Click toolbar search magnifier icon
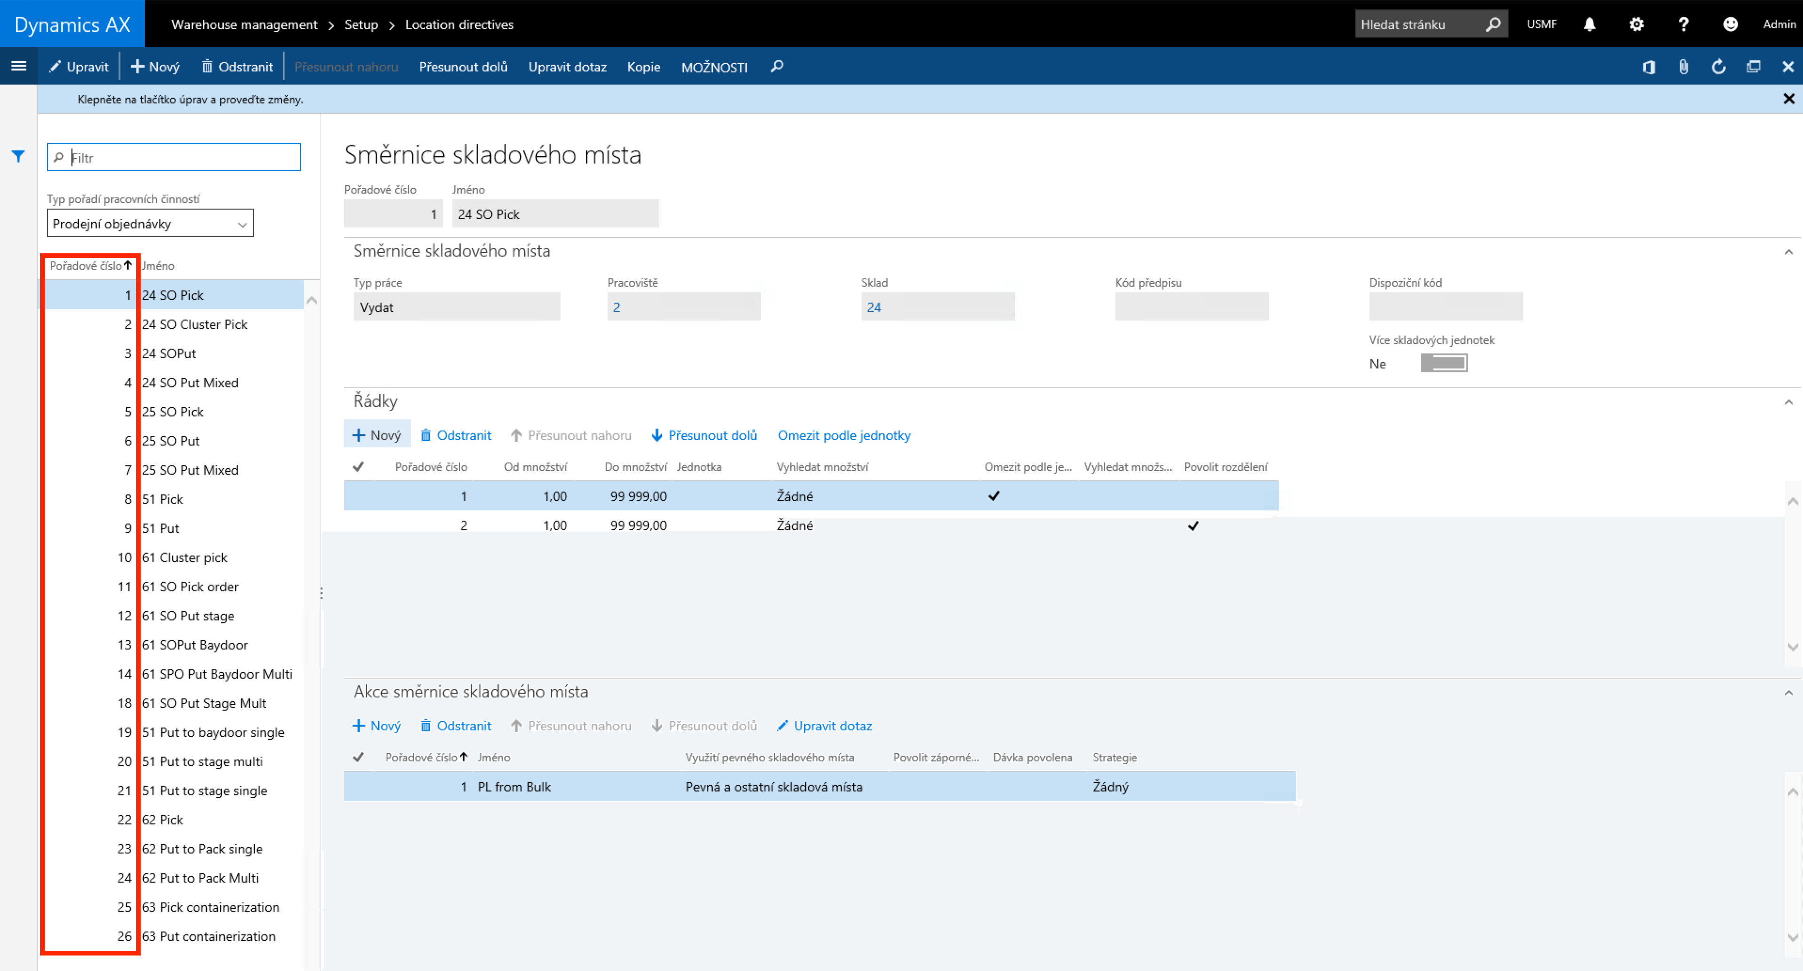Screen dimensions: 1803x971 tap(776, 66)
